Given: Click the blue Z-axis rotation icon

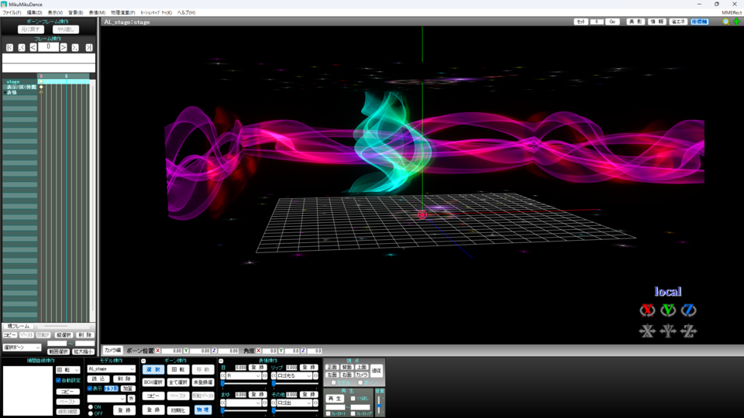Looking at the screenshot, I should coord(688,310).
